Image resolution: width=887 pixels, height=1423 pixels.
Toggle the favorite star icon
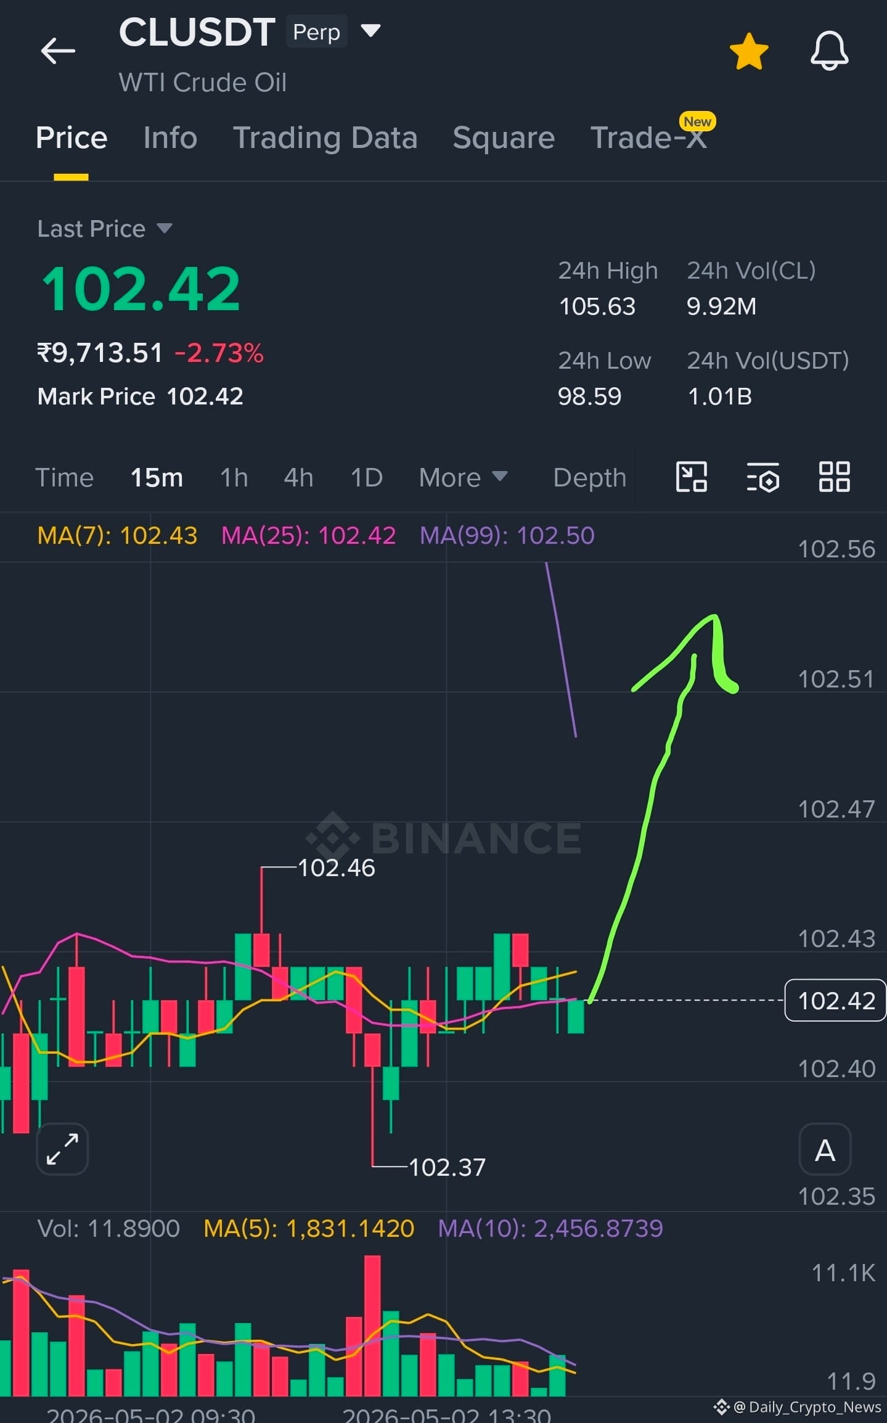point(749,52)
